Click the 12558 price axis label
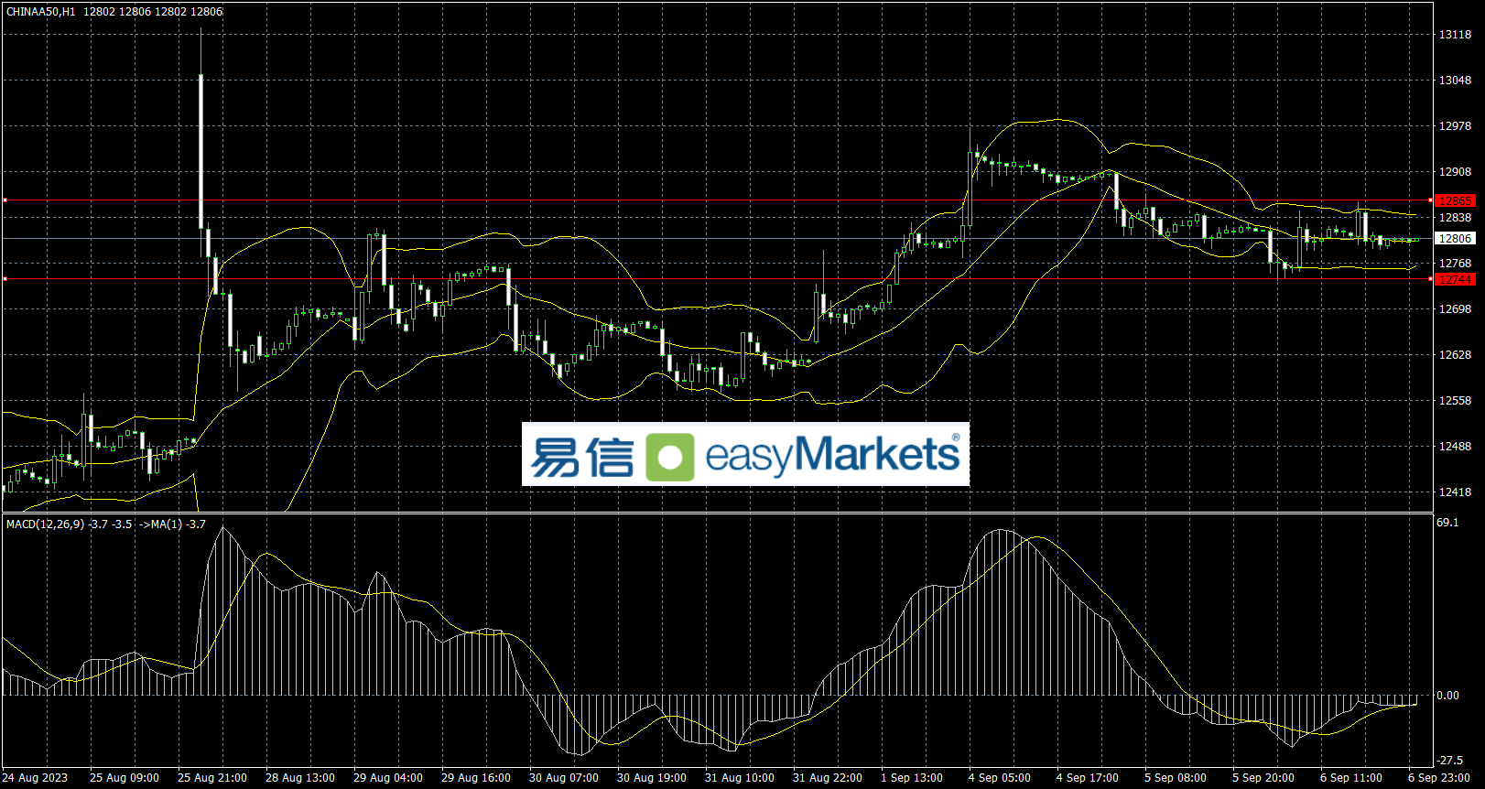 [x=1455, y=401]
